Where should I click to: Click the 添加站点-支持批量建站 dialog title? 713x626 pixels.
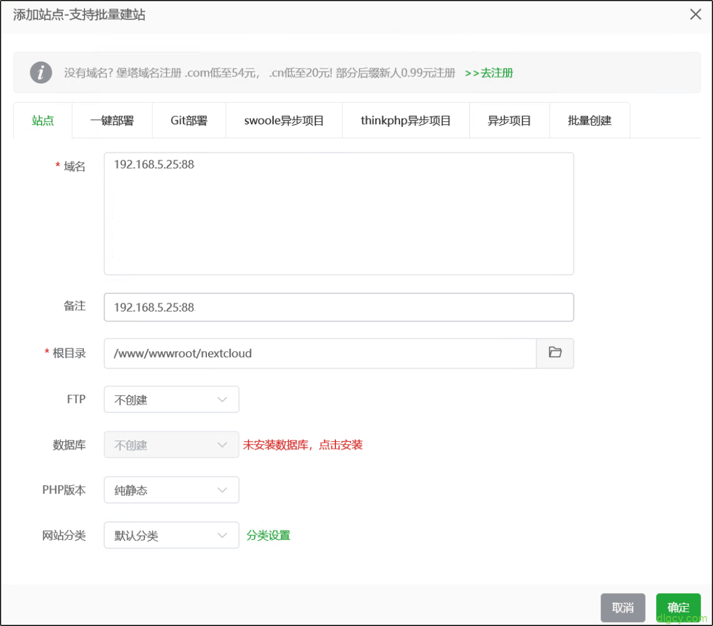(x=79, y=15)
